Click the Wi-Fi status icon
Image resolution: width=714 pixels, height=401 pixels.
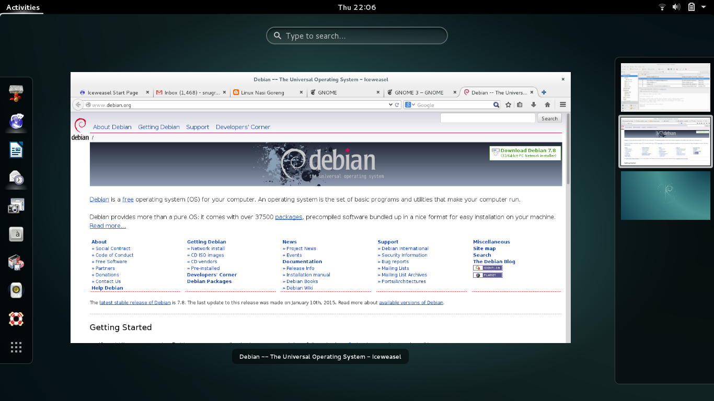(x=662, y=7)
